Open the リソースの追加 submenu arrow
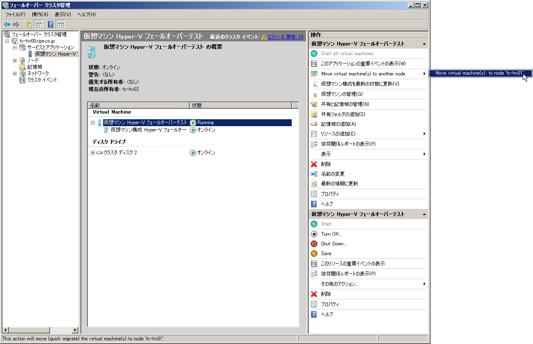This screenshot has height=344, width=533. pyautogui.click(x=424, y=134)
